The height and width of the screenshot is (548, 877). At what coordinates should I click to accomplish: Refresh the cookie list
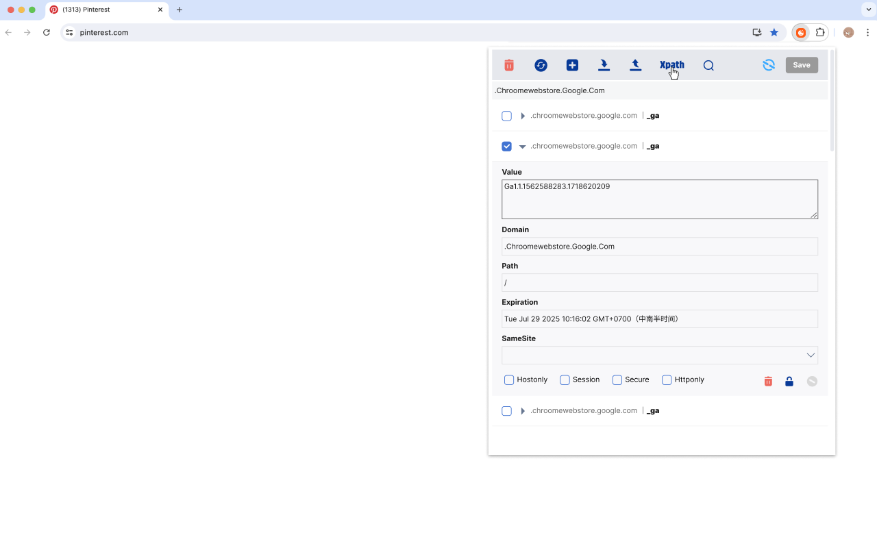541,64
